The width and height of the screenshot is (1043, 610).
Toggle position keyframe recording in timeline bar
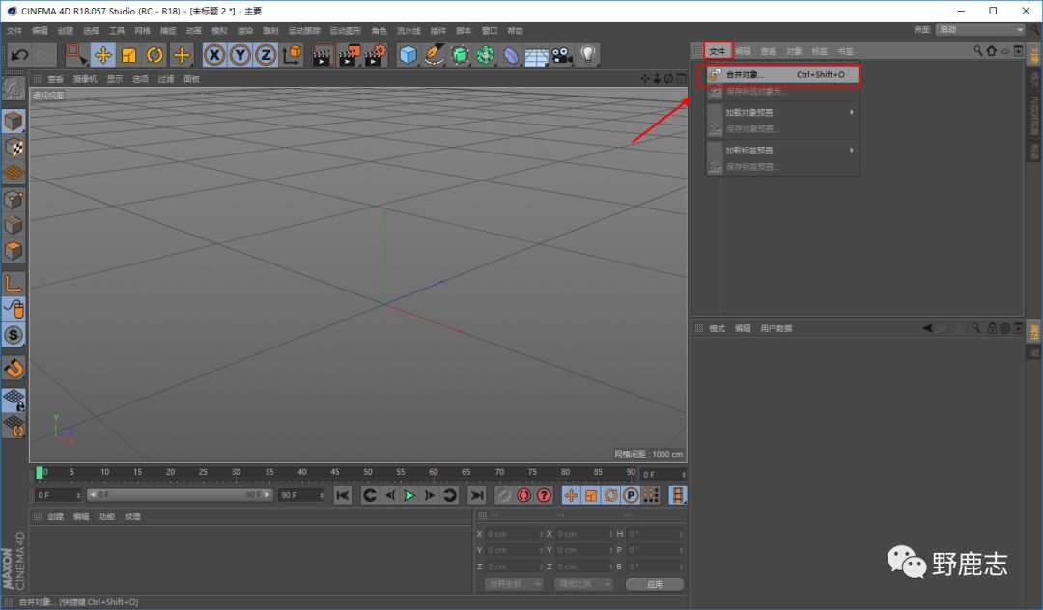click(571, 495)
